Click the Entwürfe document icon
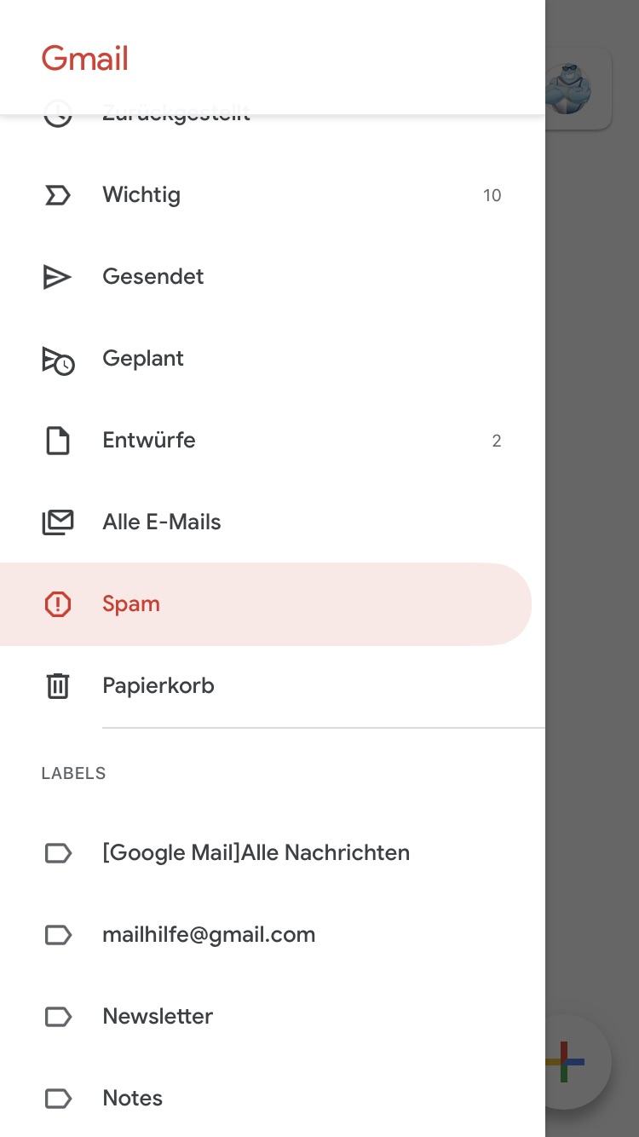 tap(57, 441)
